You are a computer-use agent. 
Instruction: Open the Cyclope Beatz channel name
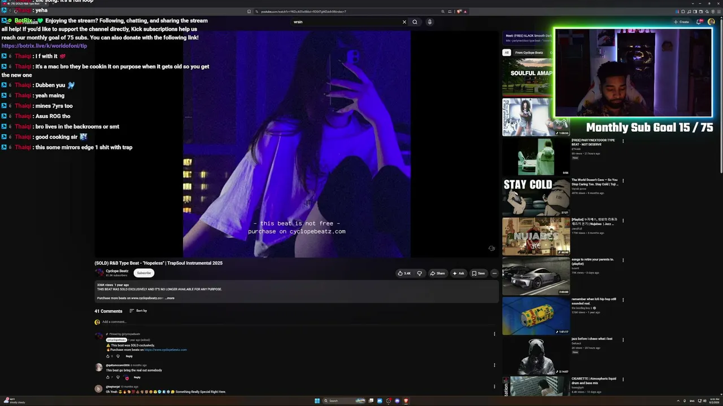point(117,271)
